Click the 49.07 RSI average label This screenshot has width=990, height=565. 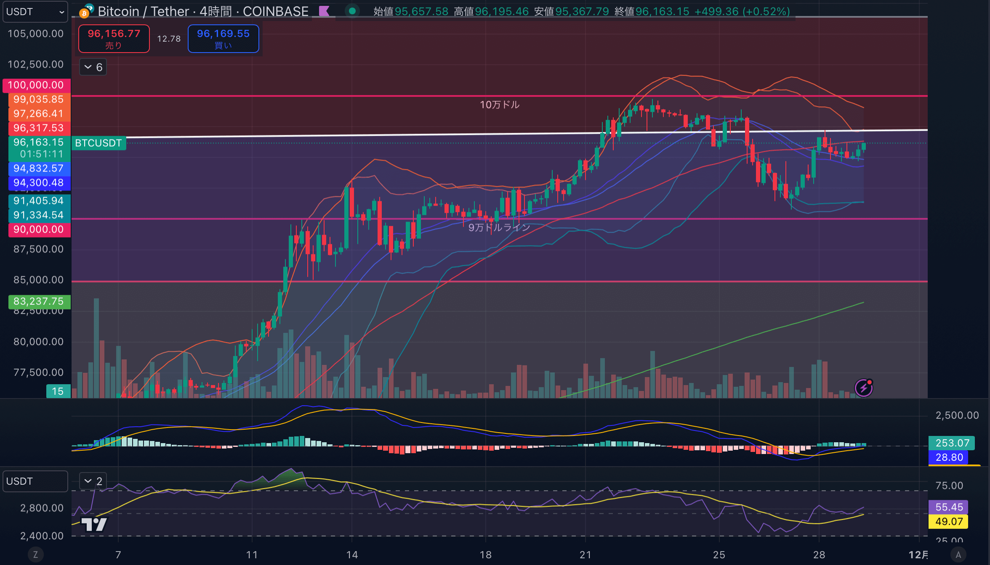coord(949,522)
